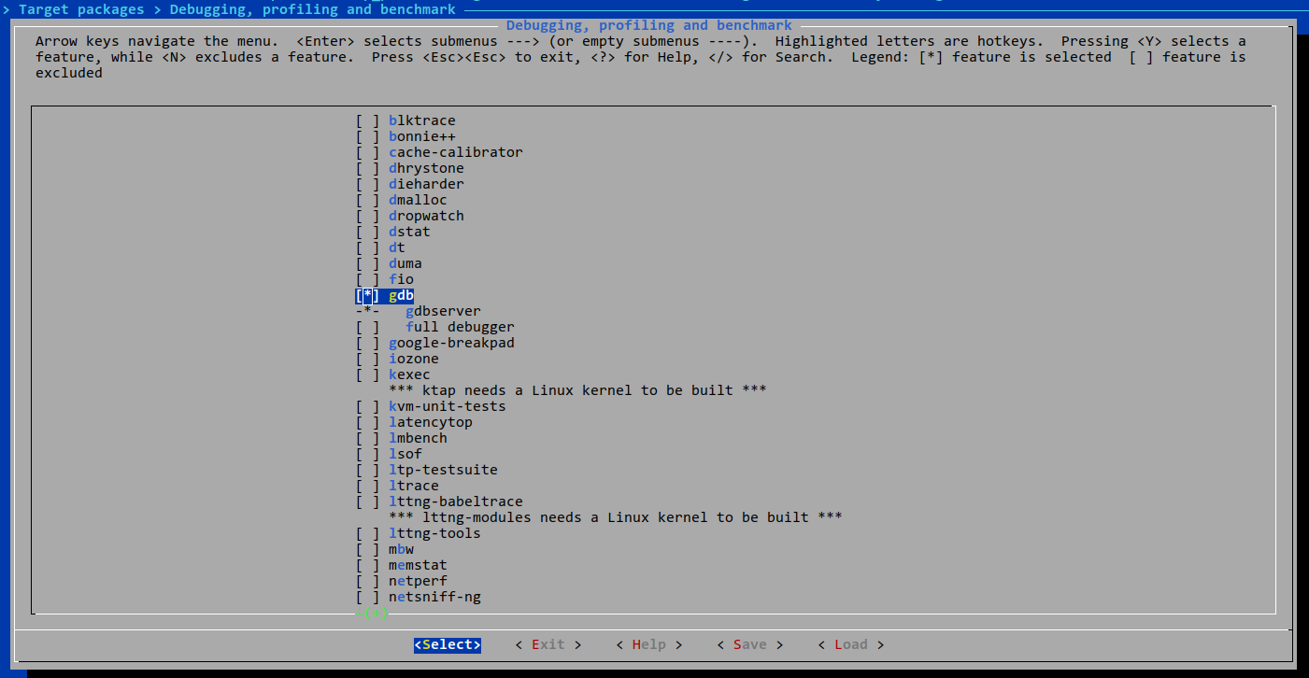The image size is (1309, 678).
Task: Click the gdbserver entry
Action: [x=444, y=311]
